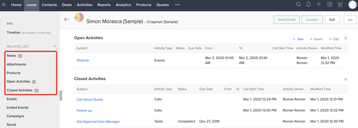The height and width of the screenshot is (128, 358).
Task: Click the Edit button
Action: point(332,20)
